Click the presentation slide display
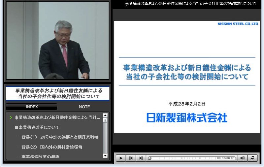 click(187, 77)
